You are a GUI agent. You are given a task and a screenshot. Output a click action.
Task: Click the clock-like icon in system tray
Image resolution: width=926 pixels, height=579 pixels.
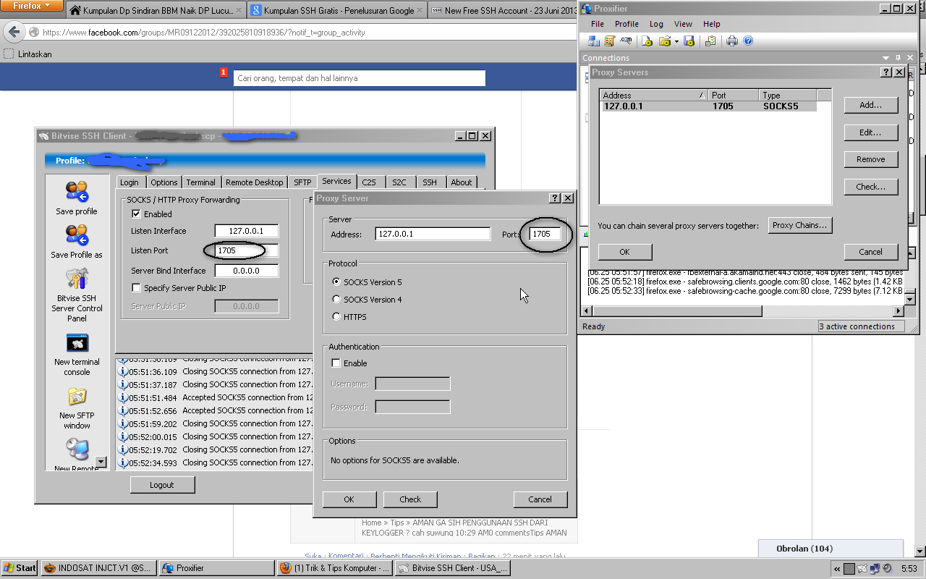pyautogui.click(x=887, y=568)
